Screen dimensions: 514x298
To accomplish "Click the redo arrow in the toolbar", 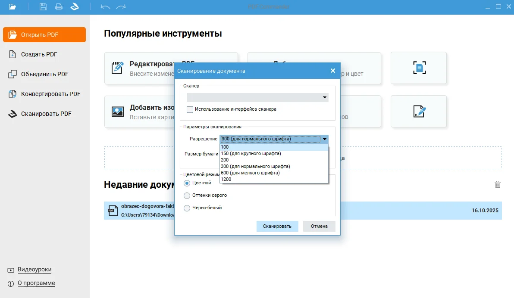I will click(121, 7).
